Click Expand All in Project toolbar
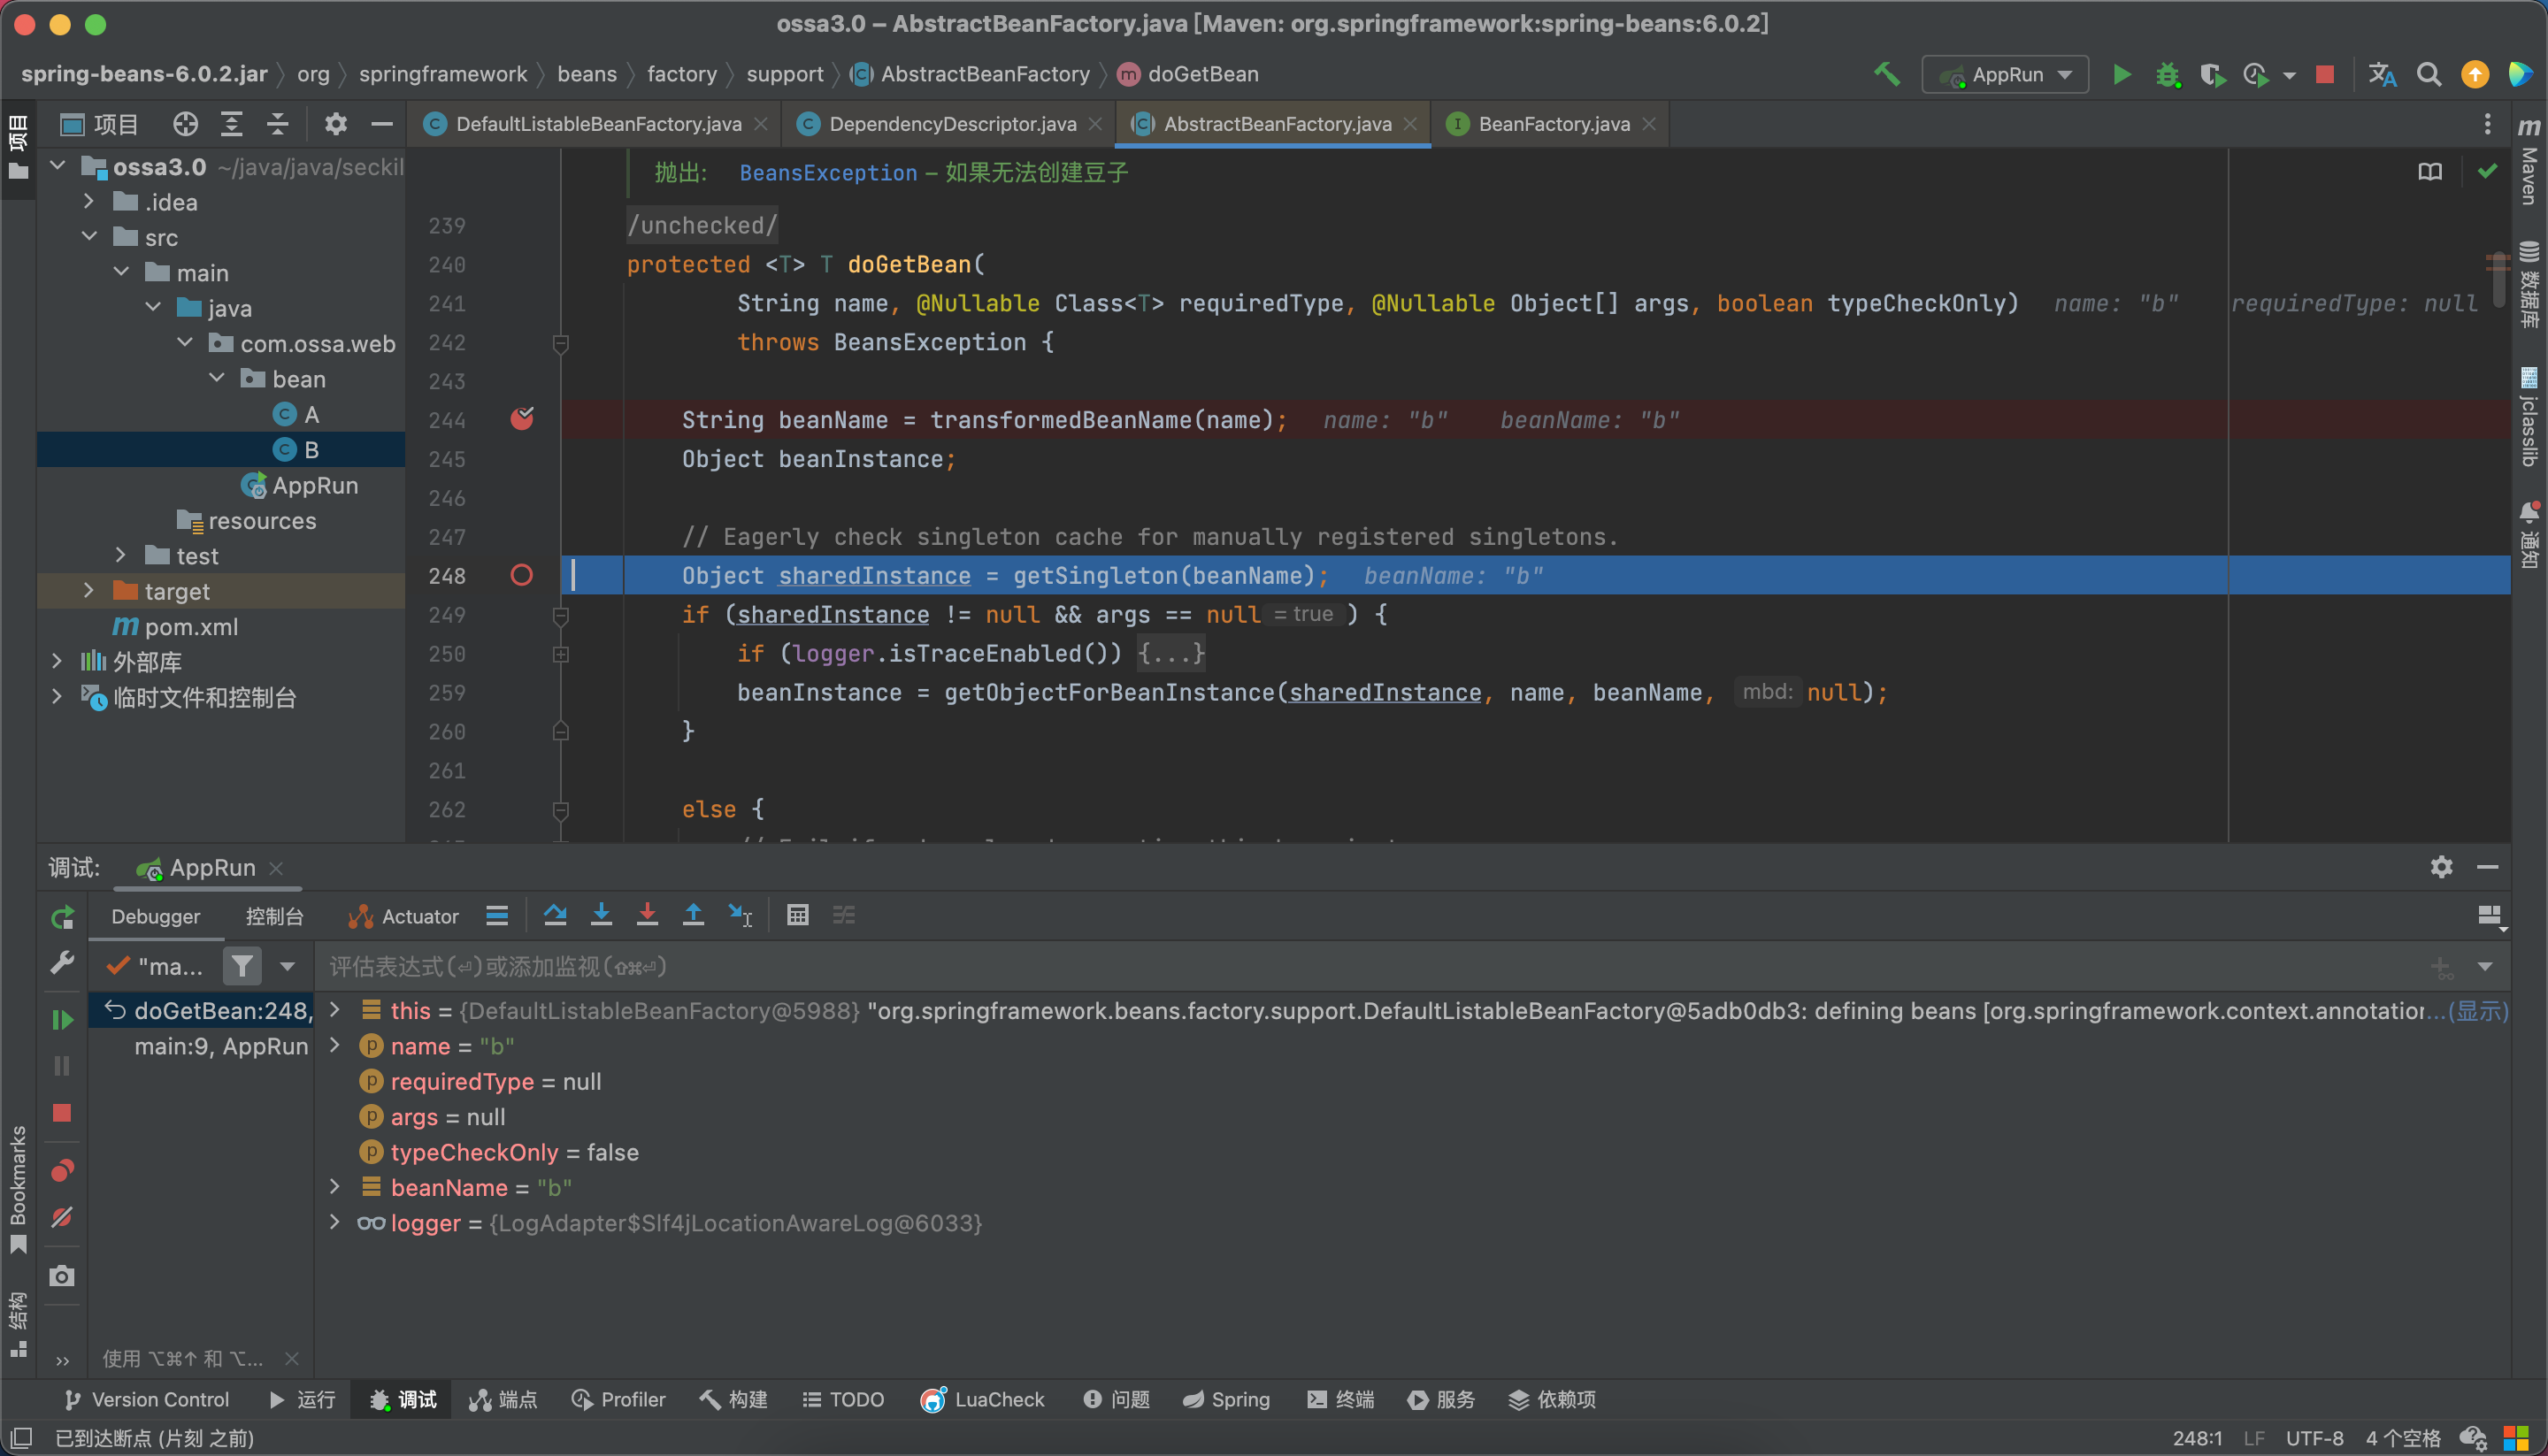 click(x=232, y=124)
